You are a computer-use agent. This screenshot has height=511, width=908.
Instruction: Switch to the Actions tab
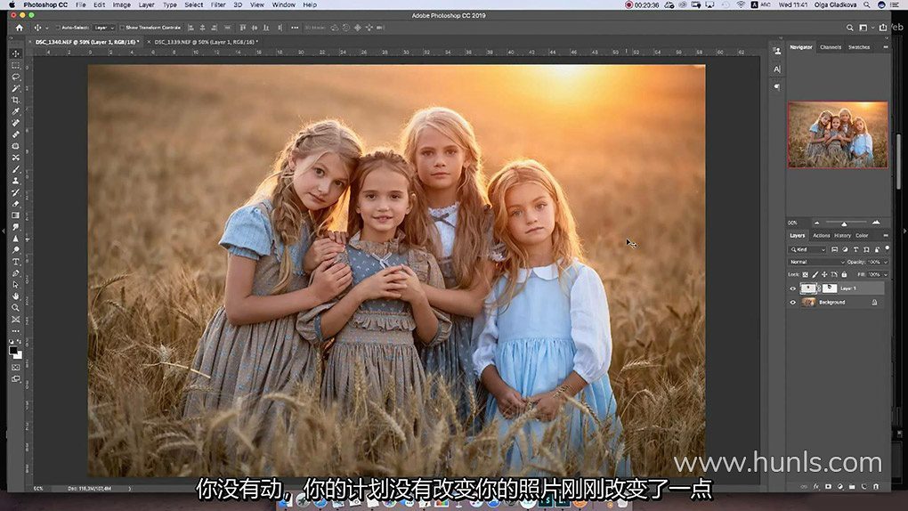[821, 236]
